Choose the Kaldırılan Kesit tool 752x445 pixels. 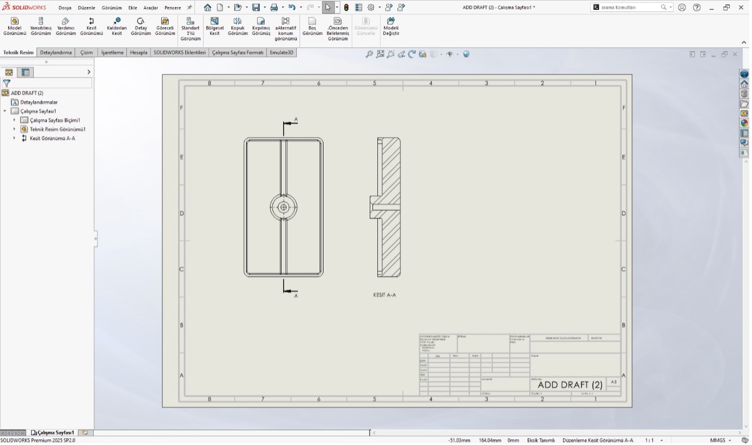coord(117,26)
